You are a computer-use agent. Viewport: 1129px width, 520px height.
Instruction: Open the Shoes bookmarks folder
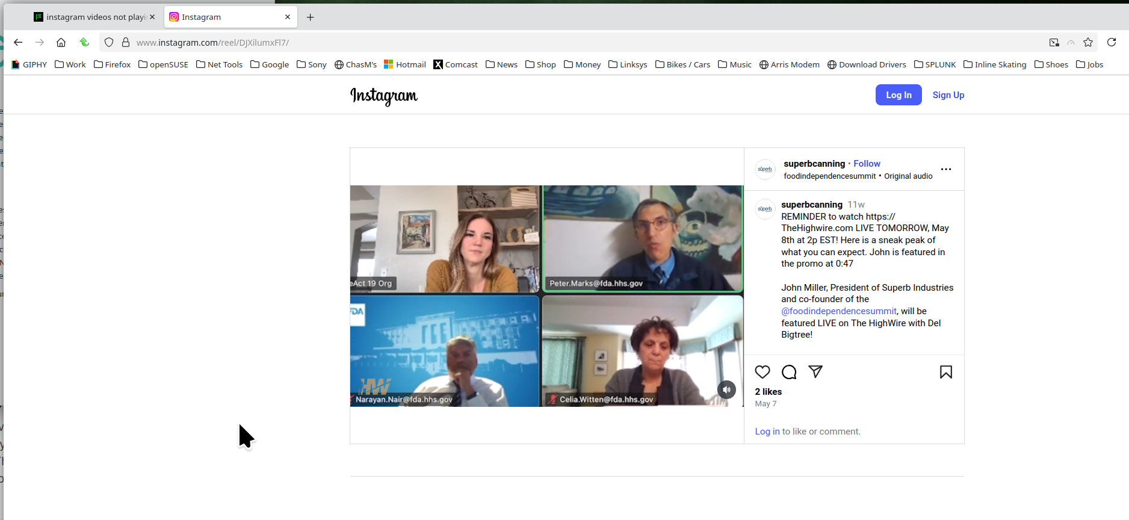tap(1051, 64)
